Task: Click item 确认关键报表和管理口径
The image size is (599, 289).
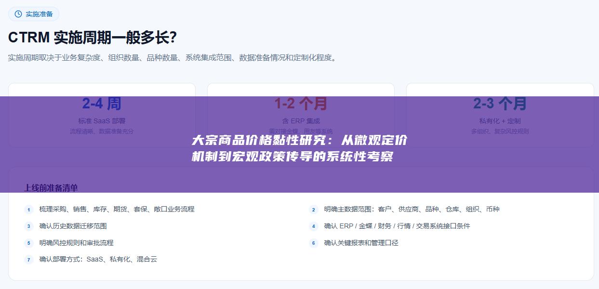Action: tap(361, 243)
